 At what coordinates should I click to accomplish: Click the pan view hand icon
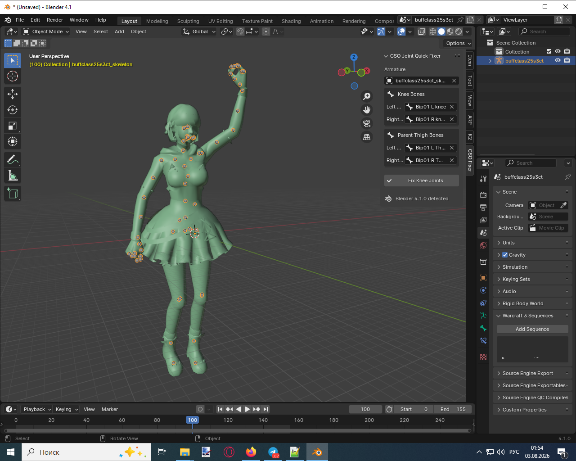(x=367, y=110)
